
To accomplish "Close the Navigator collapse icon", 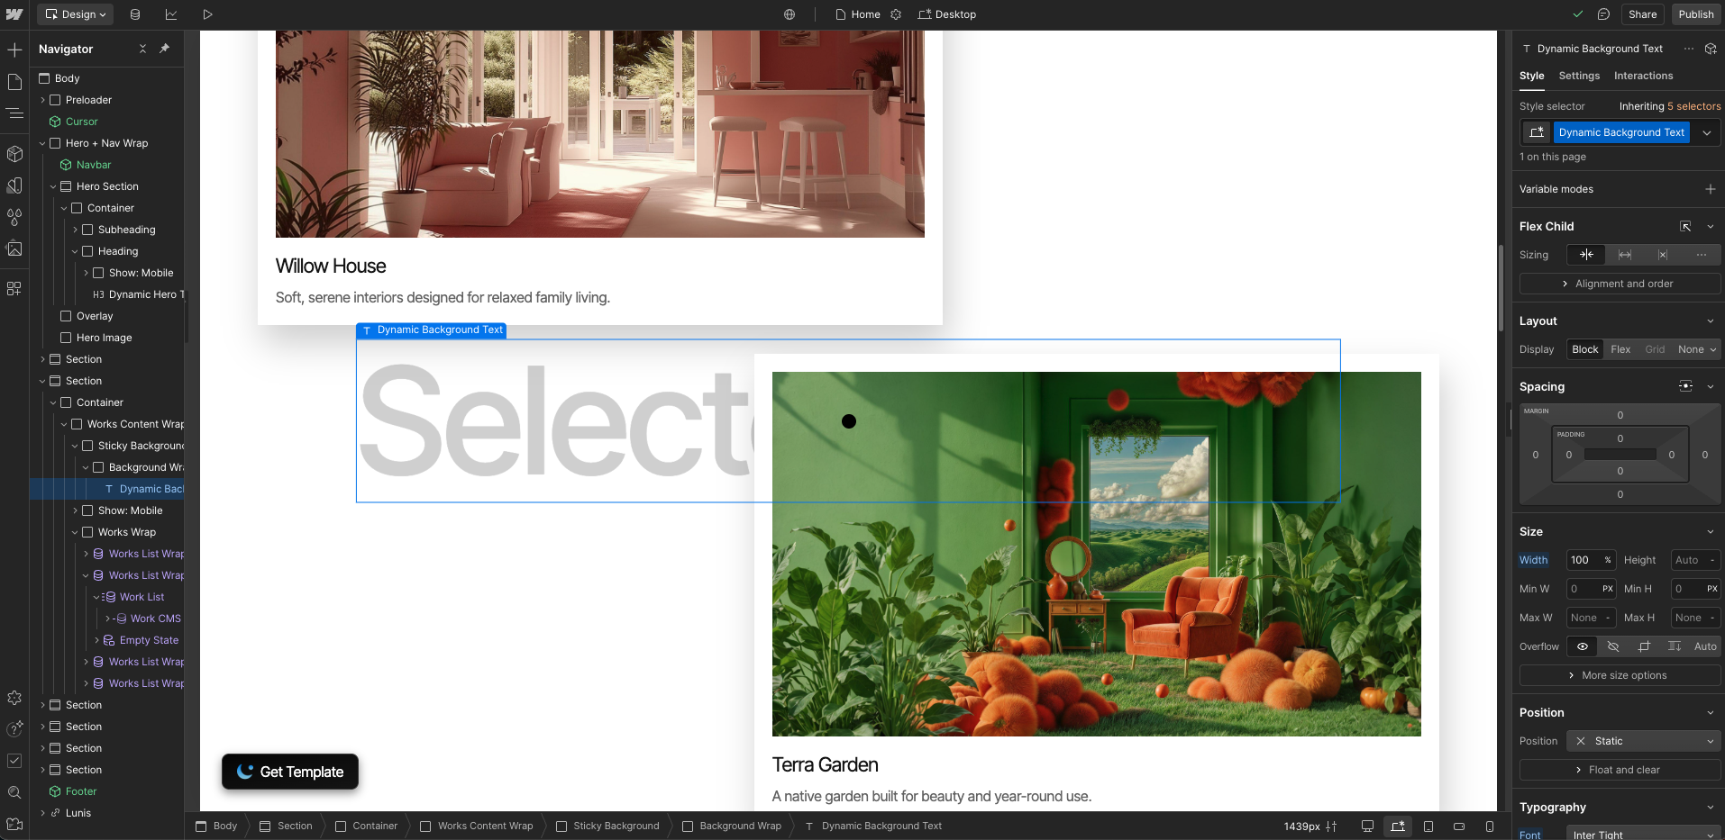I will point(142,49).
